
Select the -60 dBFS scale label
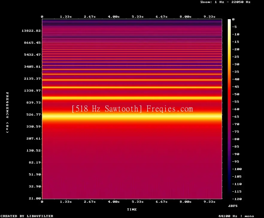(x=236, y=109)
